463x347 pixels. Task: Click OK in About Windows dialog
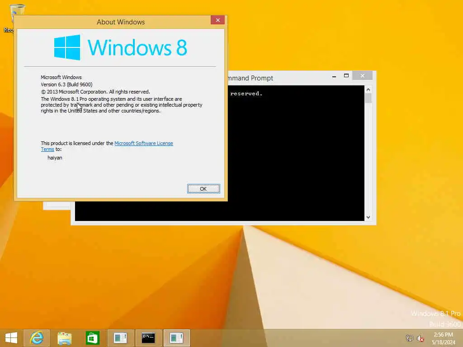click(x=203, y=189)
